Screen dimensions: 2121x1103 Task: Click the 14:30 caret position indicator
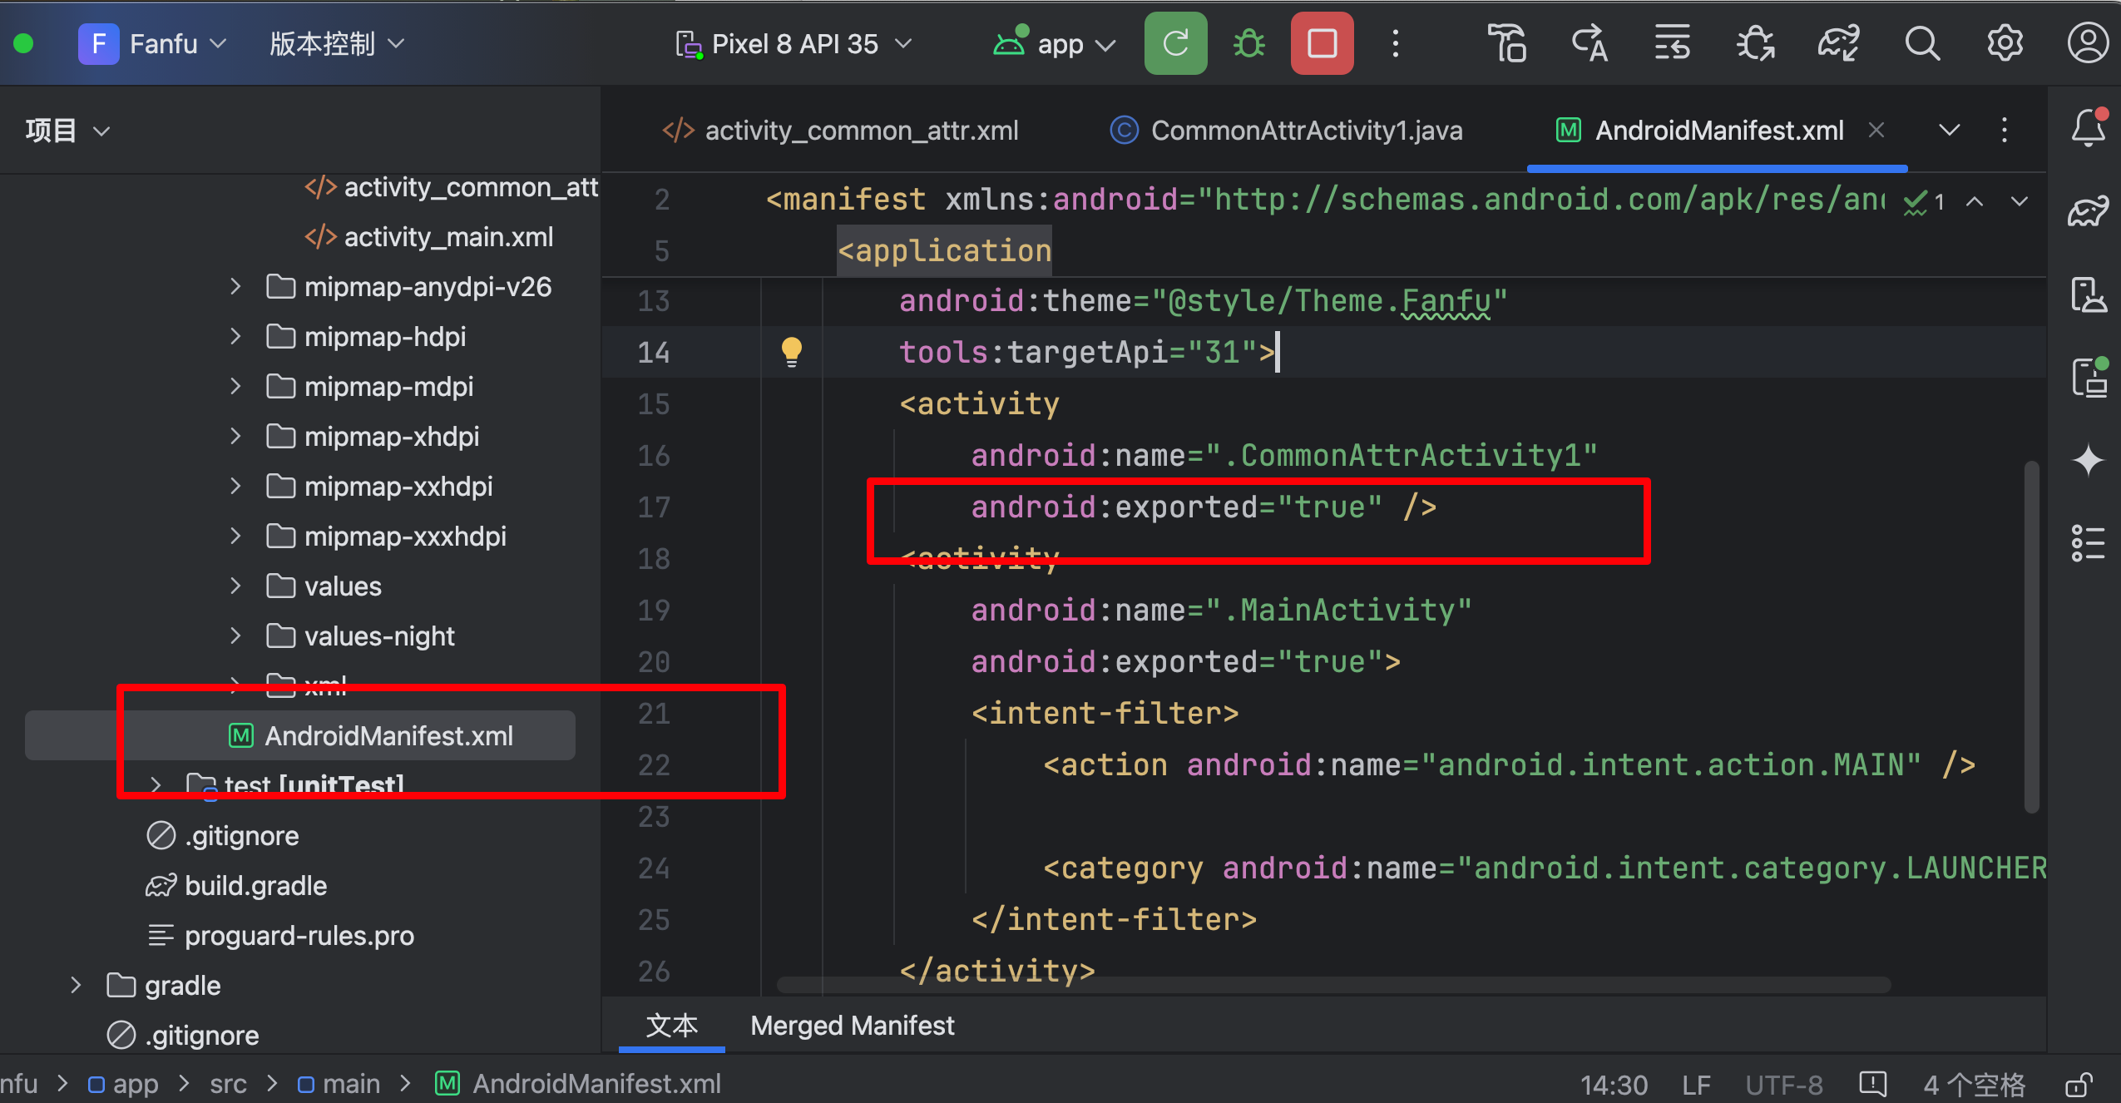[1614, 1085]
